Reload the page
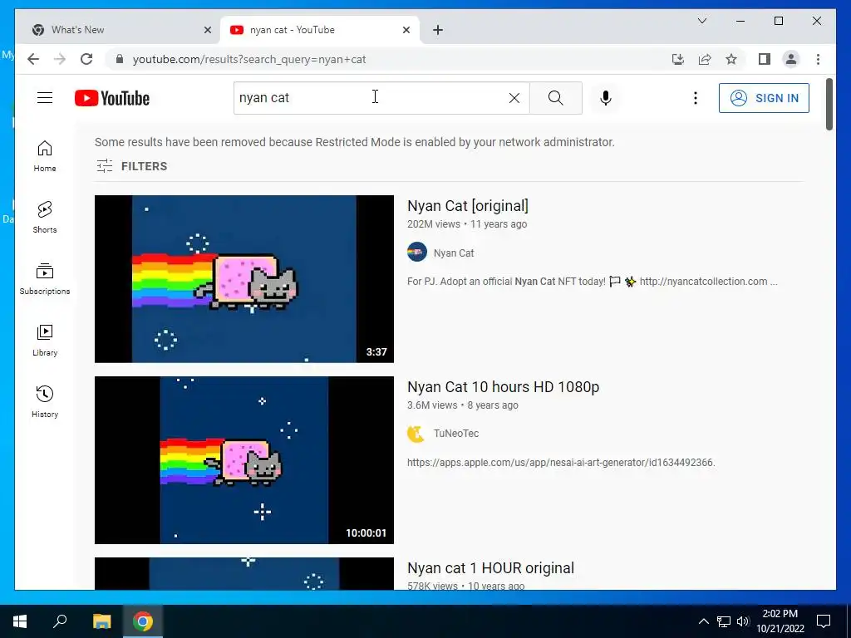This screenshot has height=638, width=851. coord(86,59)
